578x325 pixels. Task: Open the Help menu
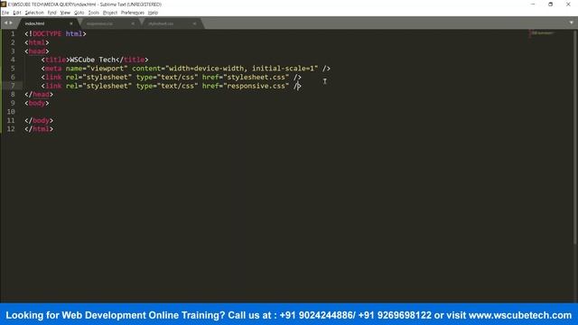tap(153, 13)
